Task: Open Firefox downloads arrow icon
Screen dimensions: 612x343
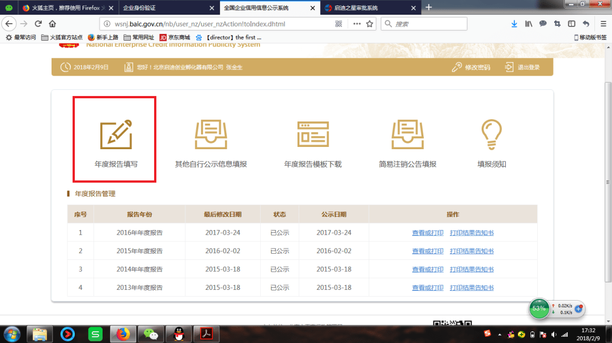Action: (x=514, y=24)
